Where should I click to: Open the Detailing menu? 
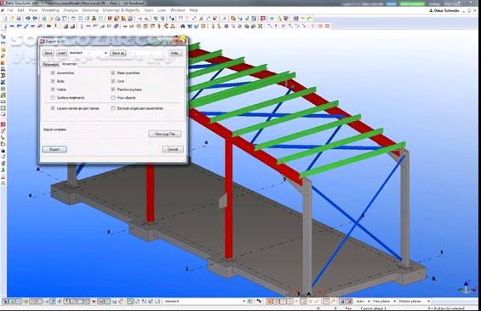pyautogui.click(x=90, y=10)
